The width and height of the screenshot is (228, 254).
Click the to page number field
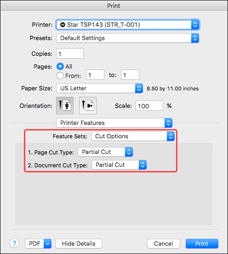pos(130,75)
